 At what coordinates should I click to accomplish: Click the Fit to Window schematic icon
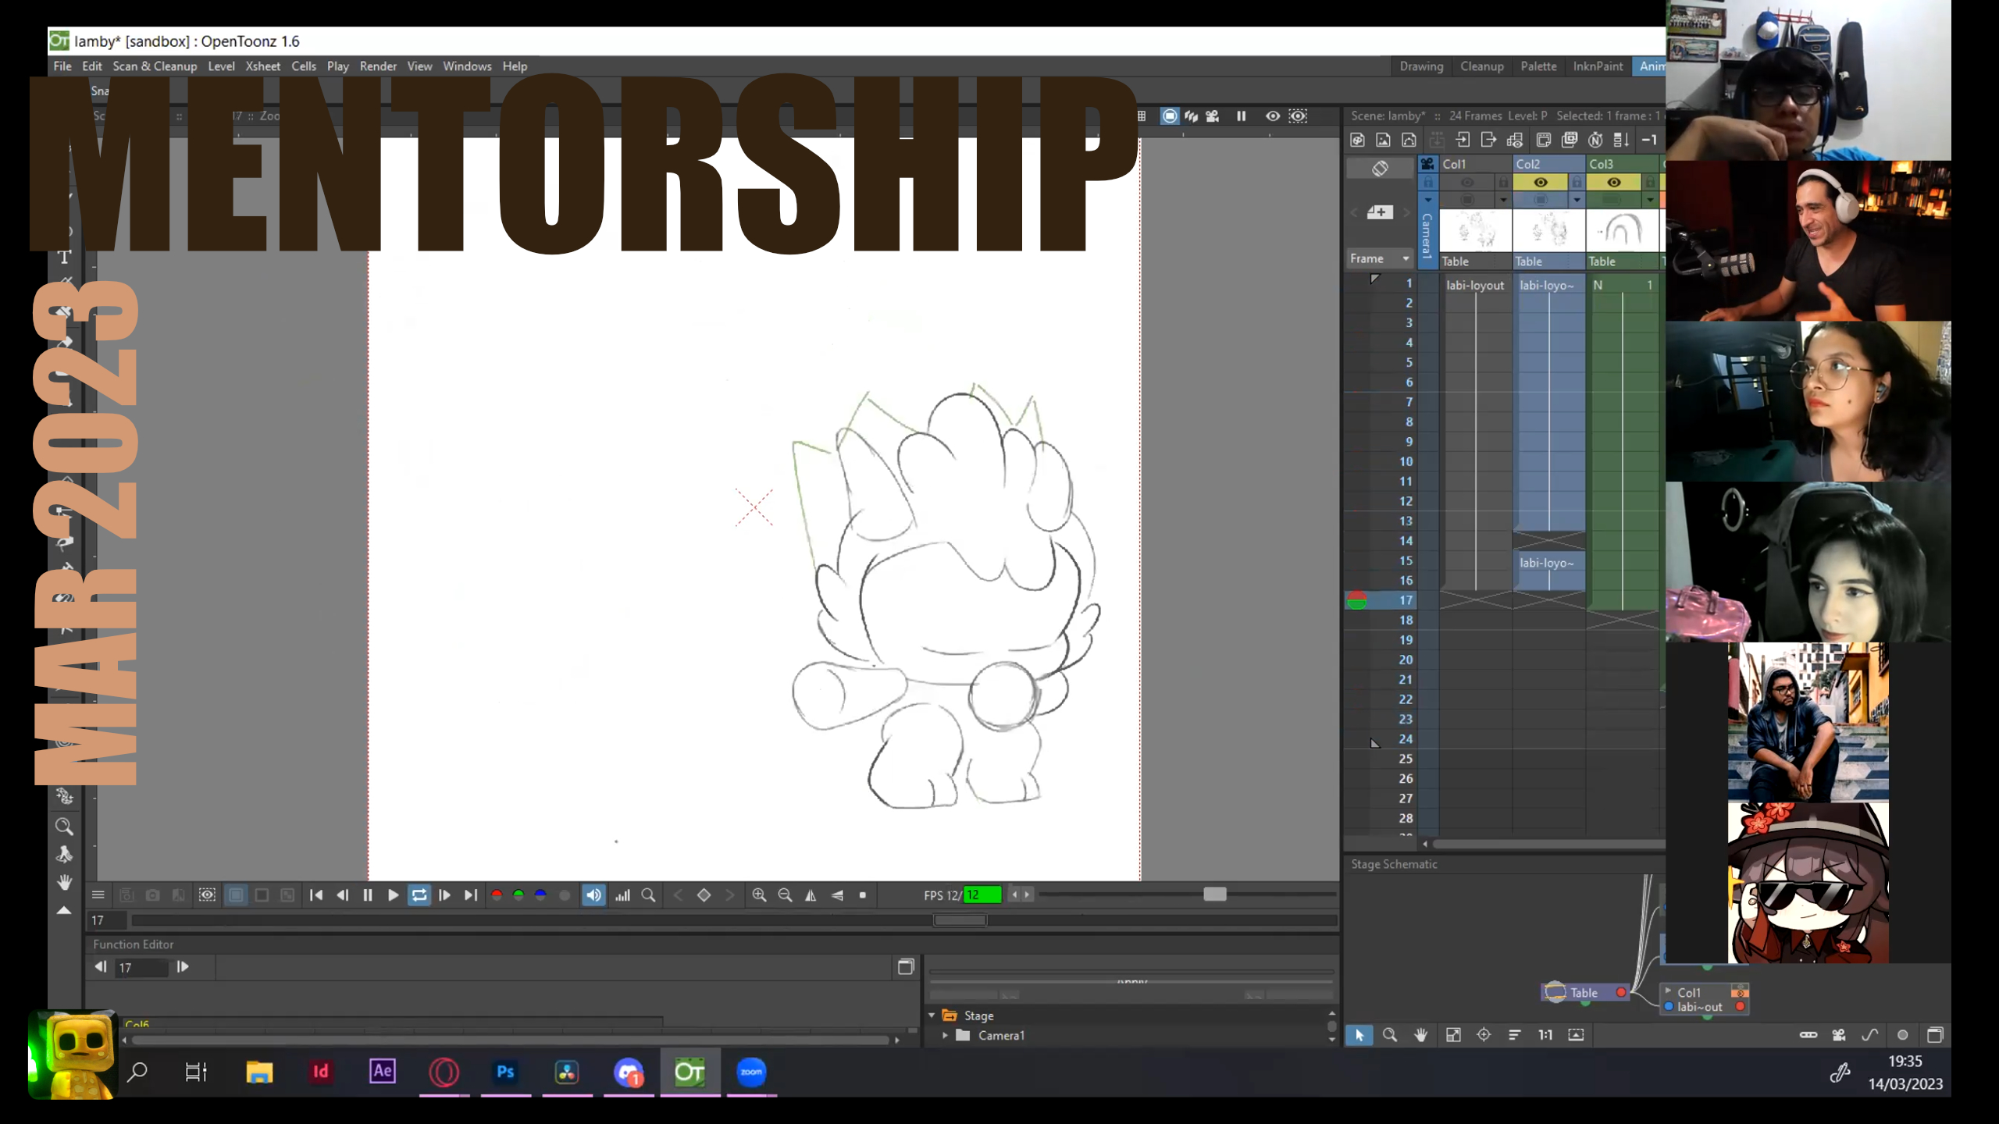pyautogui.click(x=1452, y=1035)
